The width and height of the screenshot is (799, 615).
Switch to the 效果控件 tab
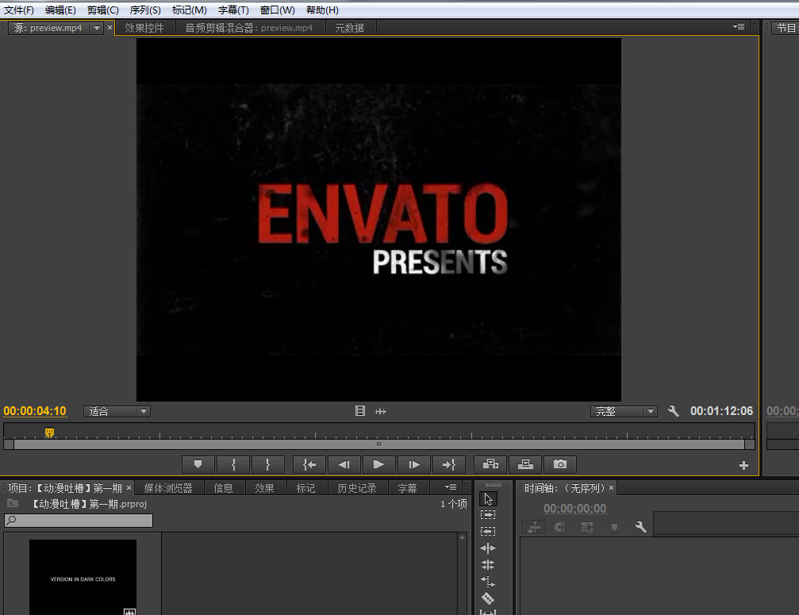coord(144,28)
